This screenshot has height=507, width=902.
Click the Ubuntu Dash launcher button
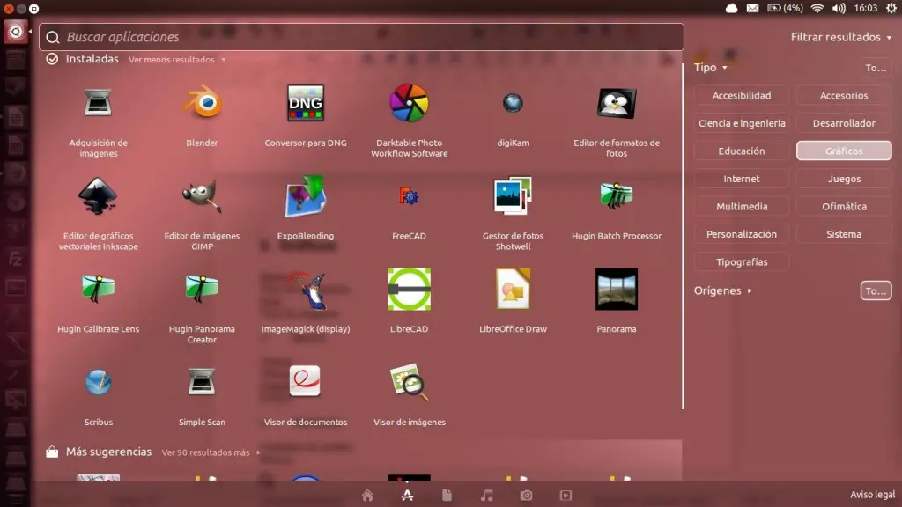pos(16,32)
